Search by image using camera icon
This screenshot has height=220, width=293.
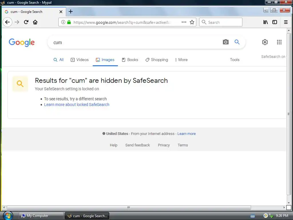point(225,42)
